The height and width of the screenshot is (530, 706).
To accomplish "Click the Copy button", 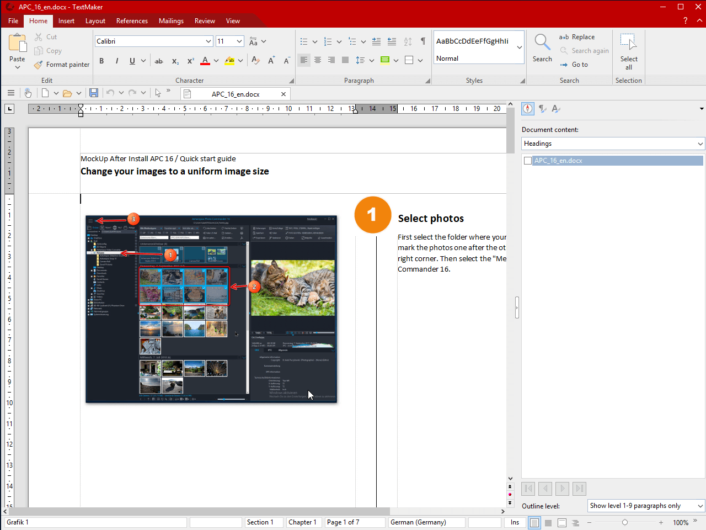I will tap(47, 51).
